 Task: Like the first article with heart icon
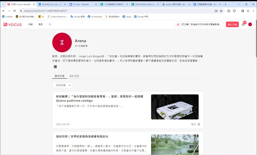(193, 124)
